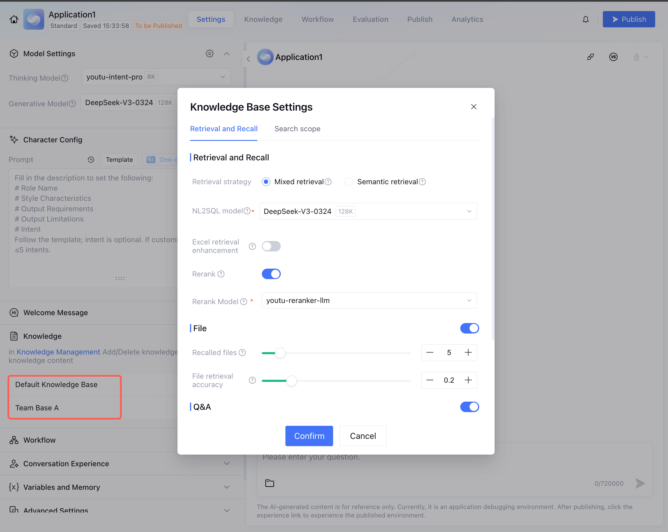The width and height of the screenshot is (668, 532).
Task: Click the Confirm button
Action: (x=309, y=436)
